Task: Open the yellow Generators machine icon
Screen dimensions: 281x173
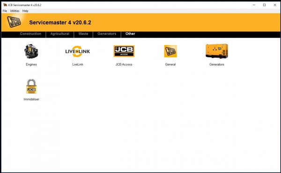Action: [217, 51]
